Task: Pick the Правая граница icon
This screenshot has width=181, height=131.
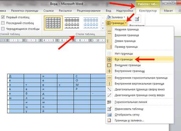Action: click(109, 47)
